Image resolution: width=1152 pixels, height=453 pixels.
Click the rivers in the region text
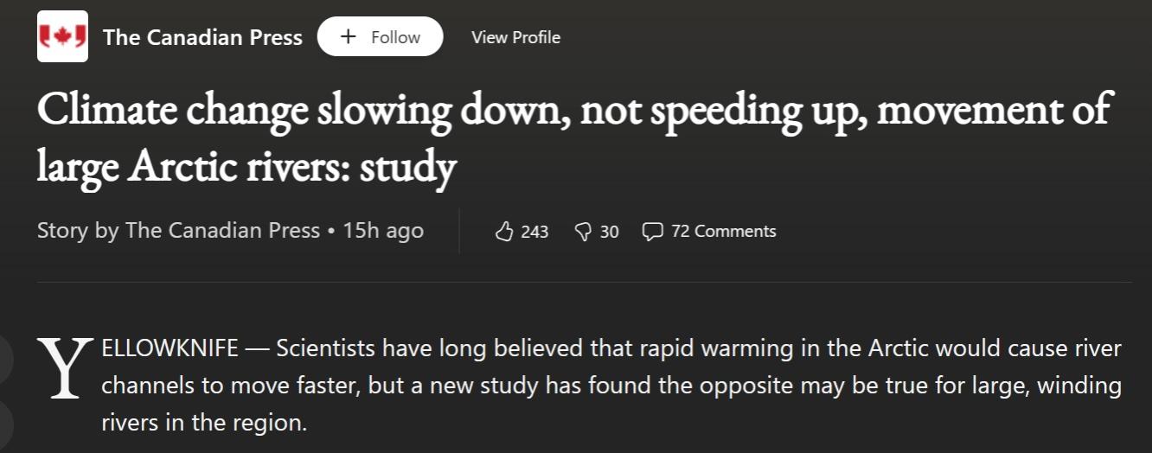pyautogui.click(x=204, y=424)
